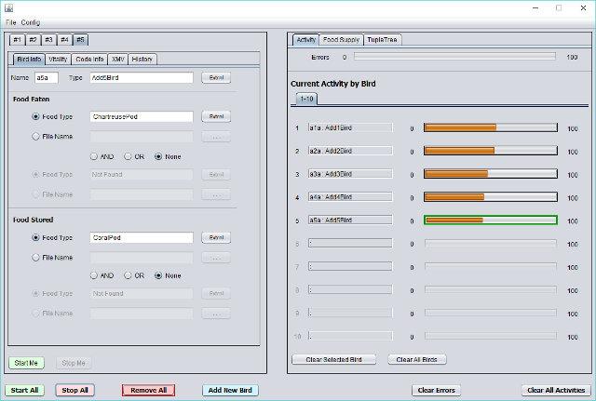This screenshot has height=401, width=596.
Task: Open the Config menu
Action: 31,22
